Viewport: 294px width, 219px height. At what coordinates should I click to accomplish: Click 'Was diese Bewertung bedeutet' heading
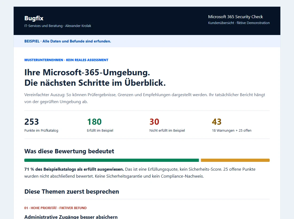click(x=69, y=151)
